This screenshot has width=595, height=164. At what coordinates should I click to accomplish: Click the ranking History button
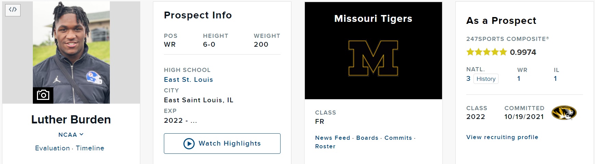click(486, 79)
